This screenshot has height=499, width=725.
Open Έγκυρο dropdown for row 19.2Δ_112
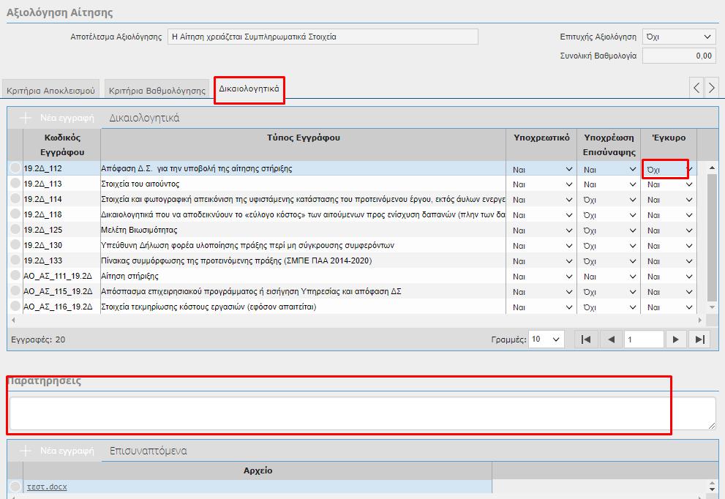point(669,170)
